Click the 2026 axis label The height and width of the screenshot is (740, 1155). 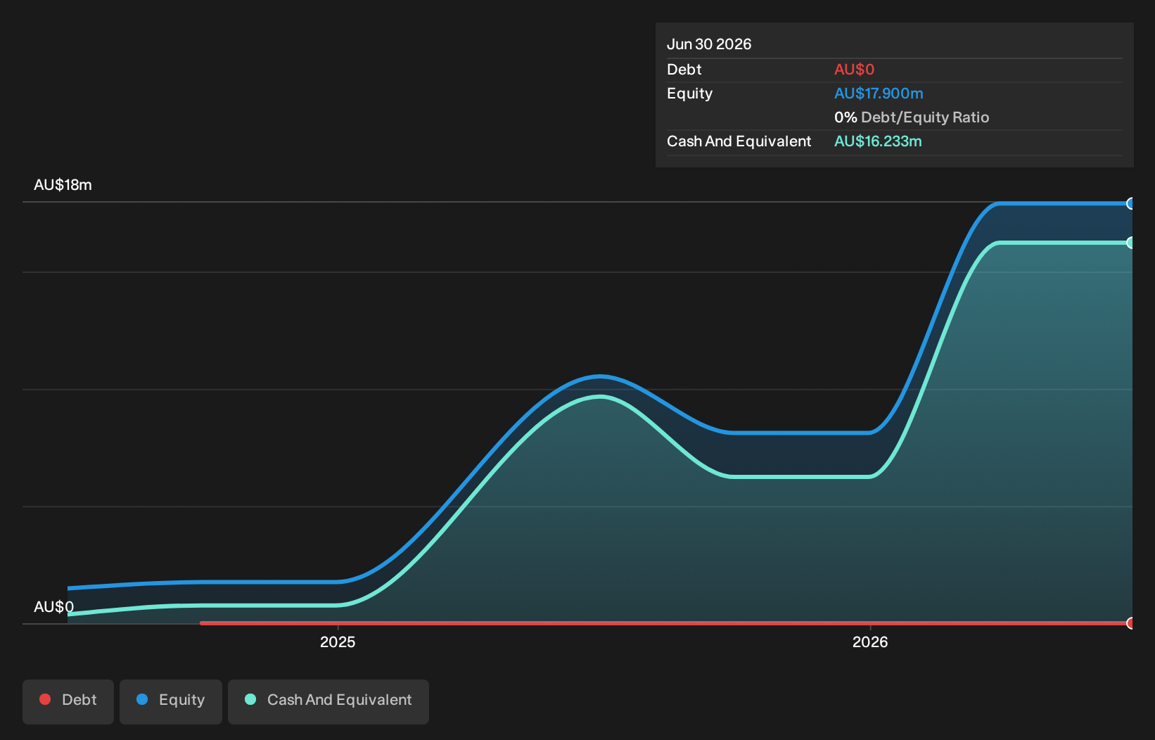(x=870, y=642)
